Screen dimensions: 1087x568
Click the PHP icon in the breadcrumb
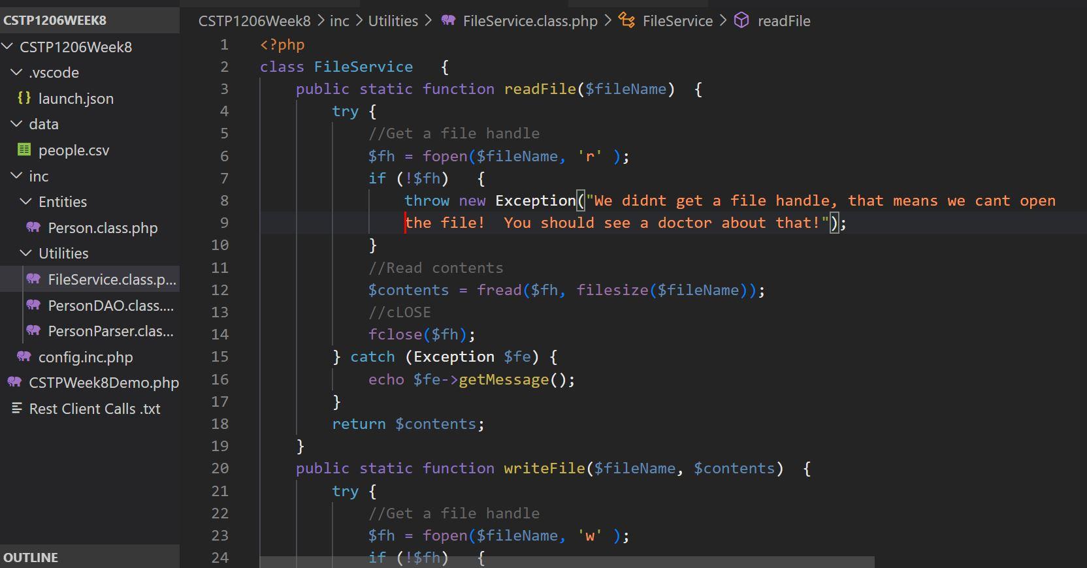click(448, 20)
